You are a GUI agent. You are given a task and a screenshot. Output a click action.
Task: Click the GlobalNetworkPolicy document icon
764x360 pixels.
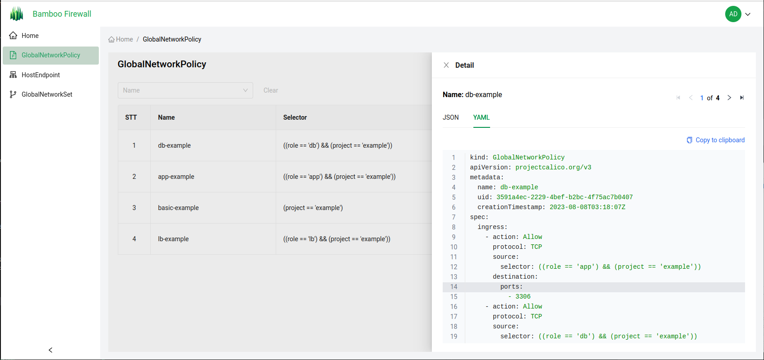point(13,55)
